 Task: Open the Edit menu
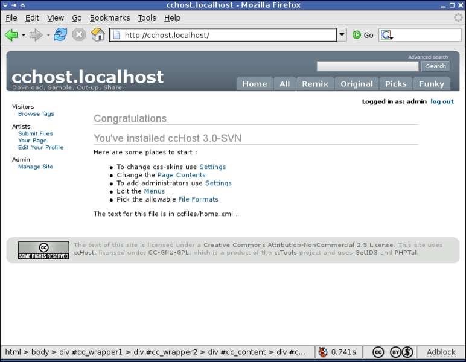32,18
